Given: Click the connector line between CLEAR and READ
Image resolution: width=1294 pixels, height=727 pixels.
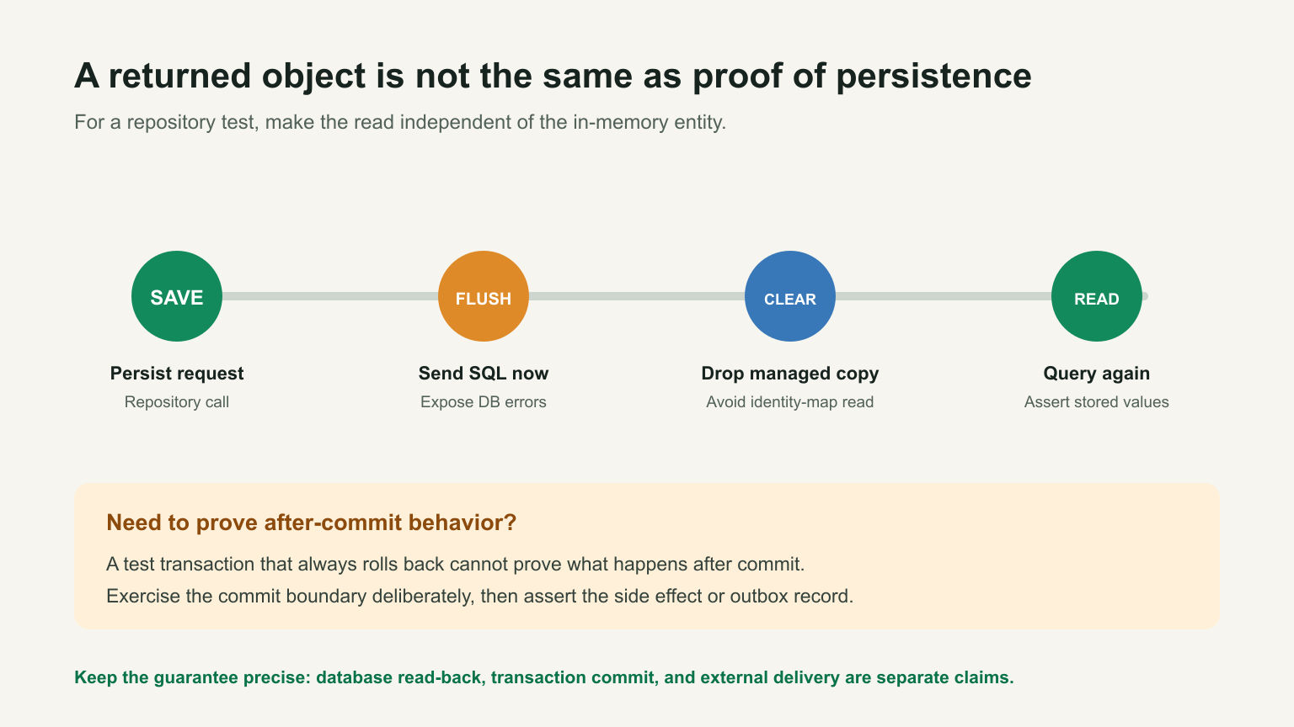Looking at the screenshot, I should click(x=944, y=296).
